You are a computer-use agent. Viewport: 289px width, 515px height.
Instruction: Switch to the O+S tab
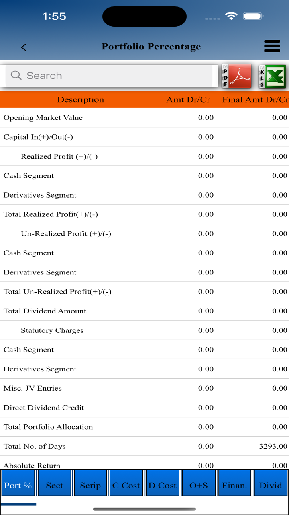(x=199, y=485)
